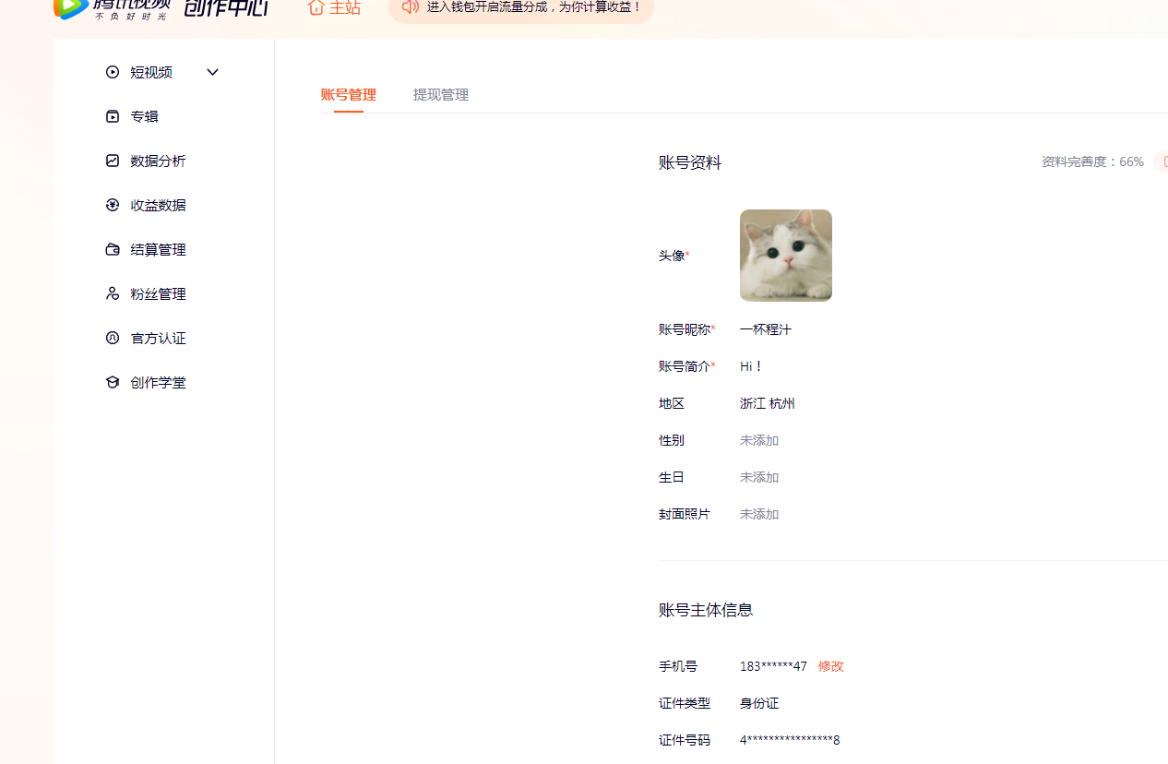The height and width of the screenshot is (764, 1168).
Task: Click the cat avatar thumbnail
Action: [786, 256]
